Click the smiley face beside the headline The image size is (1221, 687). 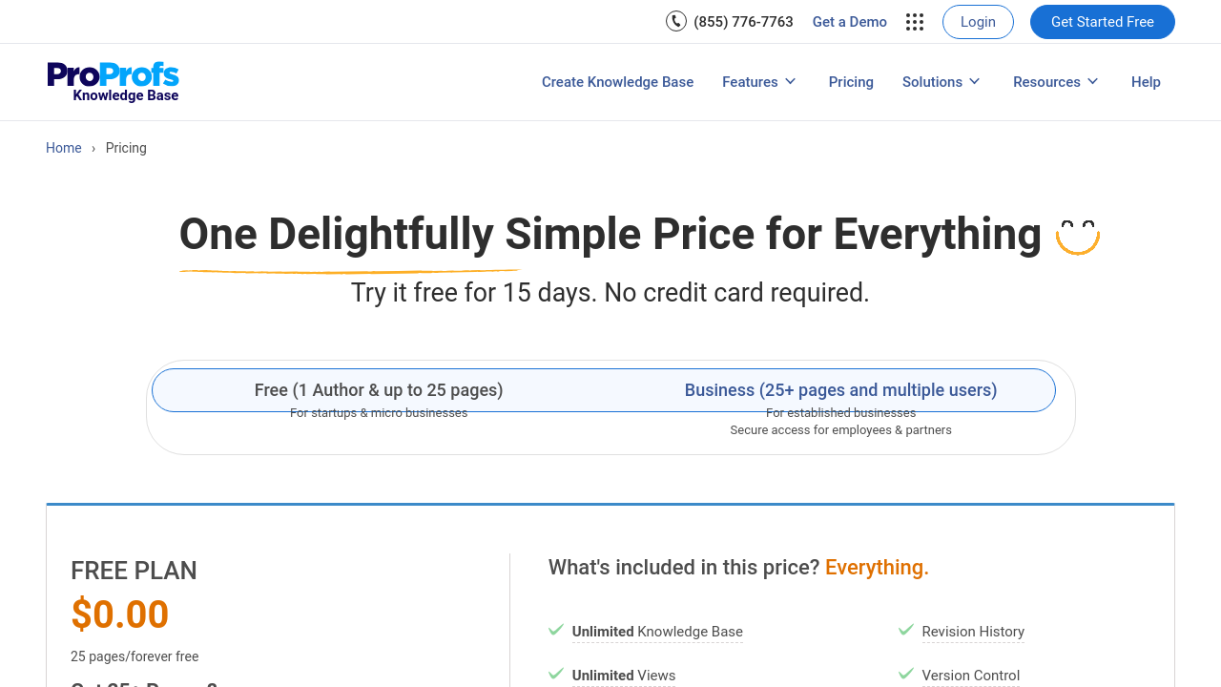pos(1078,237)
